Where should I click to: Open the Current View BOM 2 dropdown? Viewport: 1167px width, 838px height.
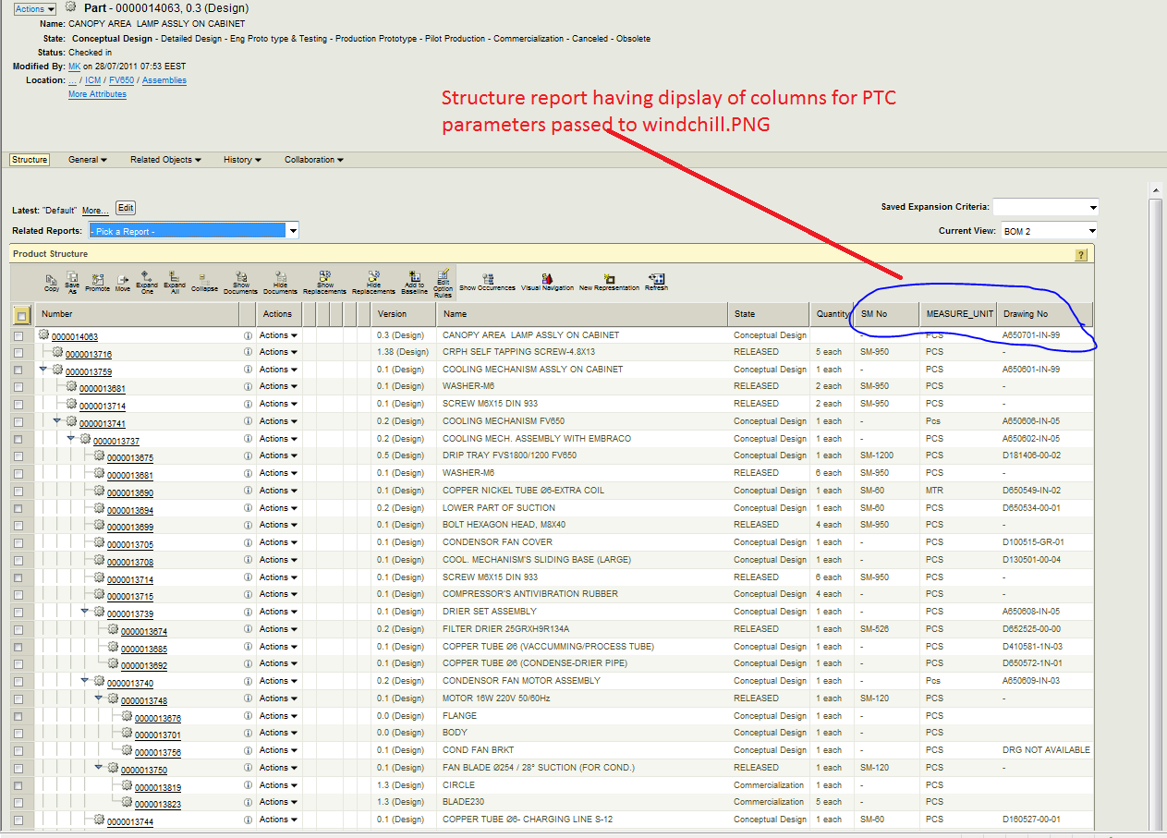click(x=1049, y=231)
